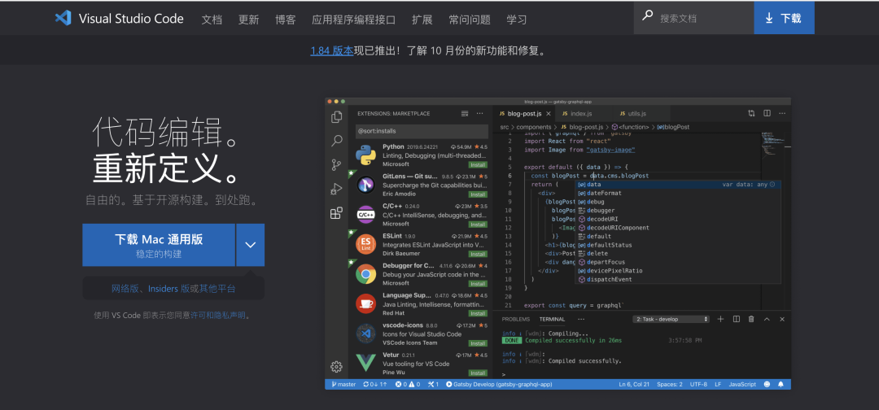
Task: Open 扩展 in the top navigation
Action: click(422, 20)
